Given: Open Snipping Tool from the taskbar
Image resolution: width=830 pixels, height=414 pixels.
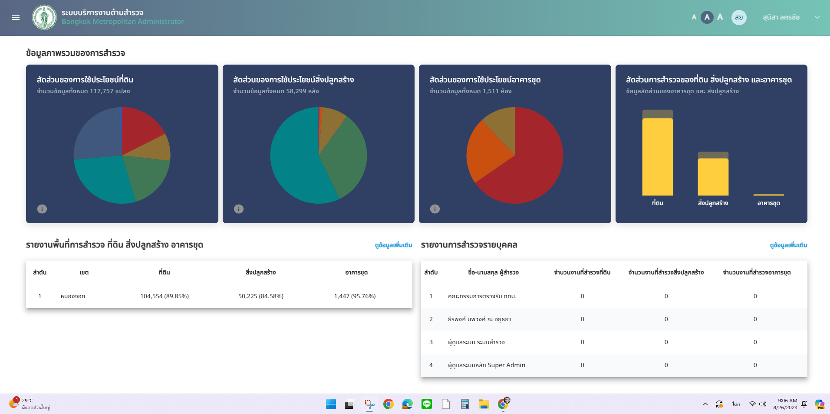Looking at the screenshot, I should tap(369, 404).
